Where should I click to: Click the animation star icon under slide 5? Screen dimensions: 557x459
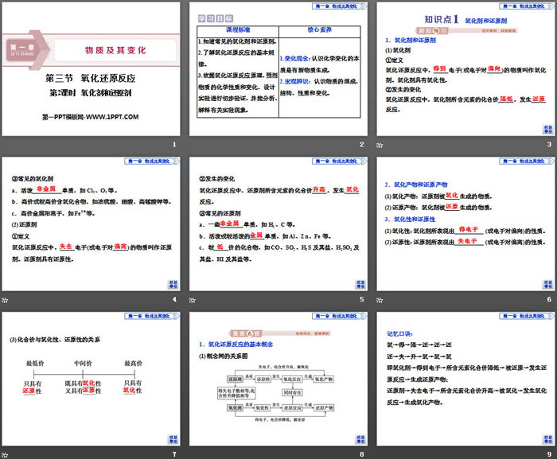pos(193,300)
